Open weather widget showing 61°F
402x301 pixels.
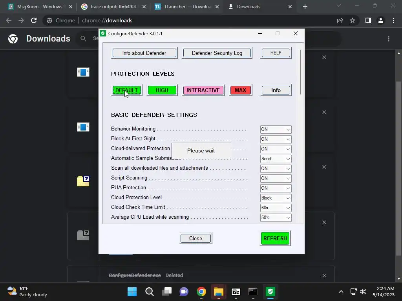[x=27, y=292]
